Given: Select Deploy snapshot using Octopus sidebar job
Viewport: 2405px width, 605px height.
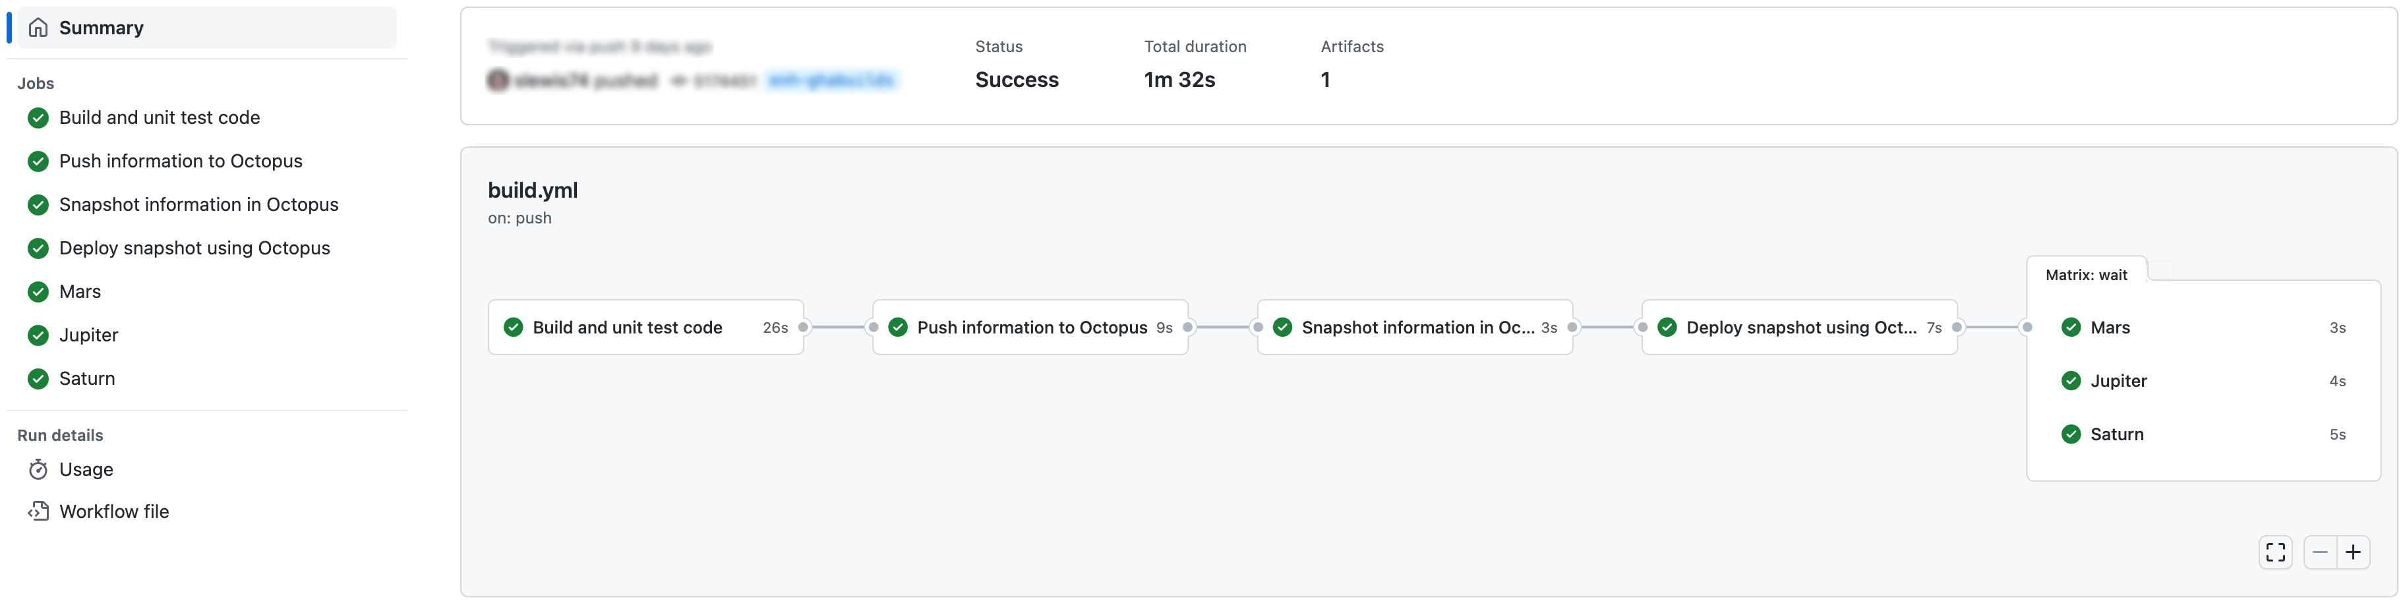Looking at the screenshot, I should (x=194, y=247).
